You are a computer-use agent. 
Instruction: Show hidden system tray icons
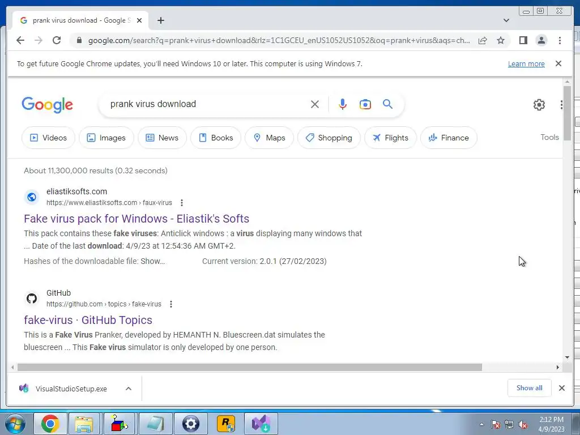pos(481,425)
